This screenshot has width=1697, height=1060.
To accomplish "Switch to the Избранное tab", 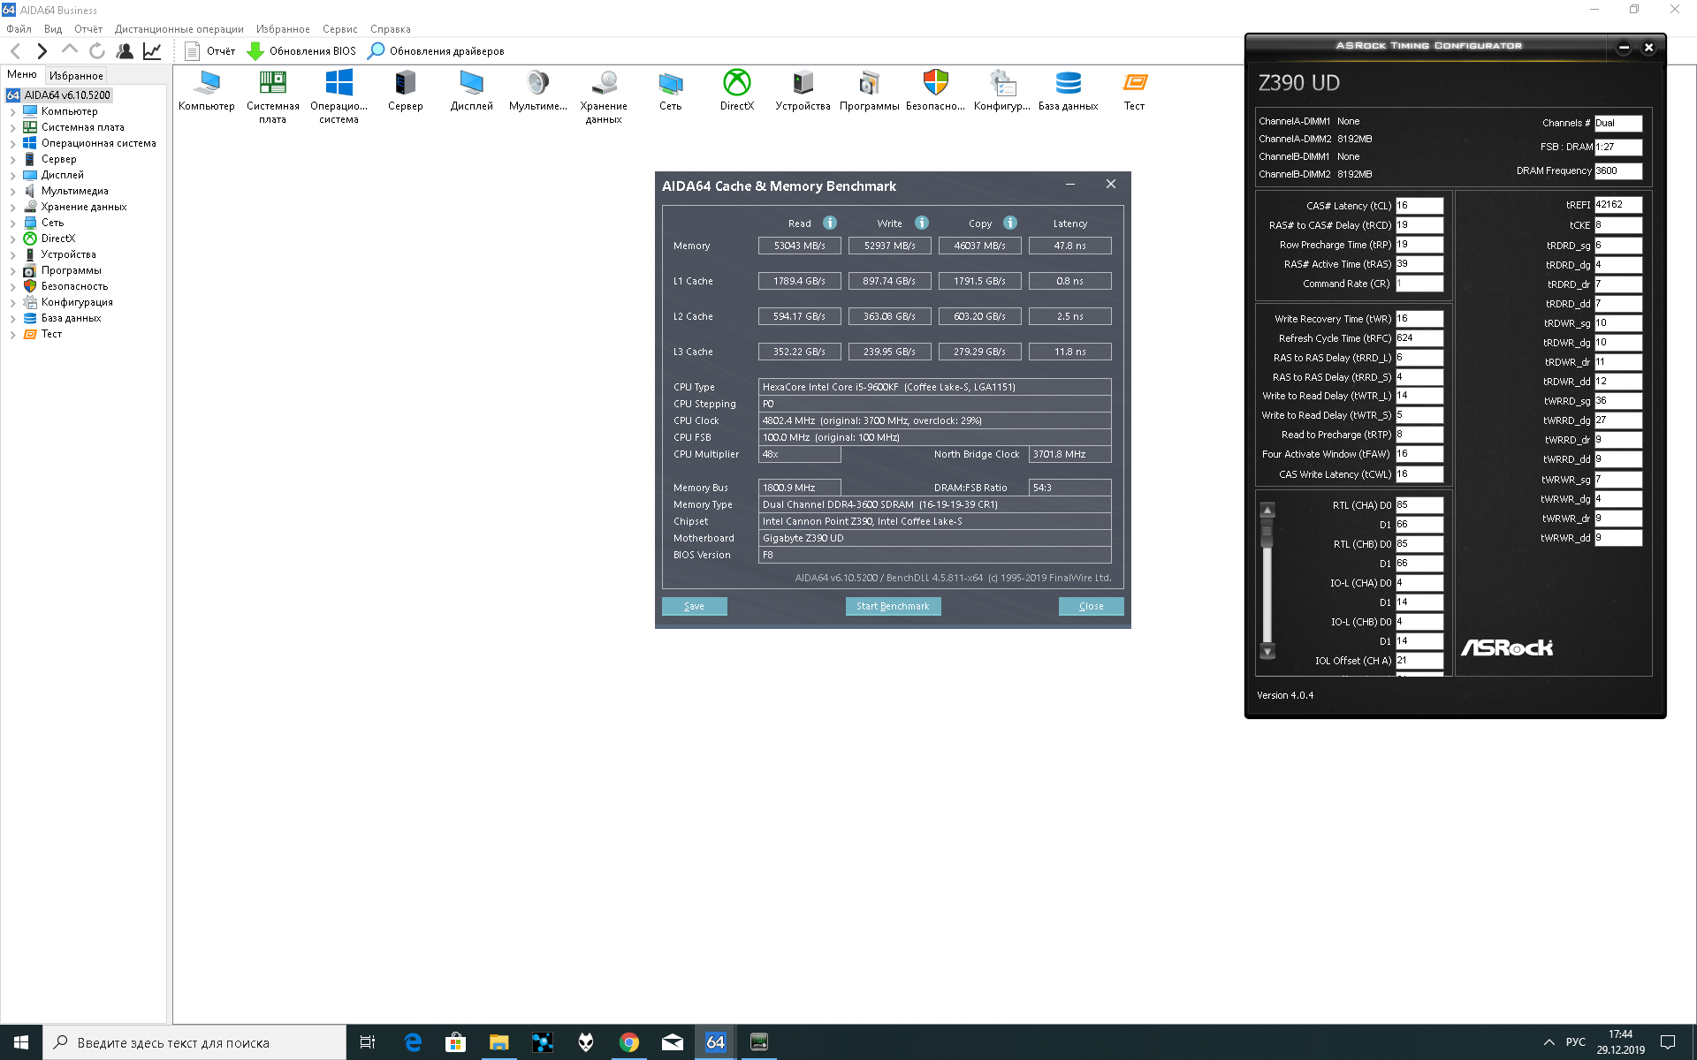I will [76, 75].
